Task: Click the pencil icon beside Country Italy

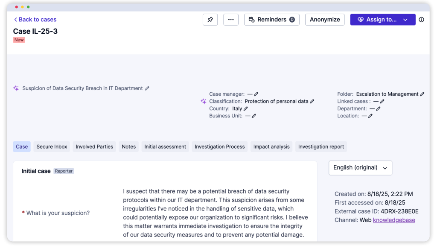Action: pos(246,109)
